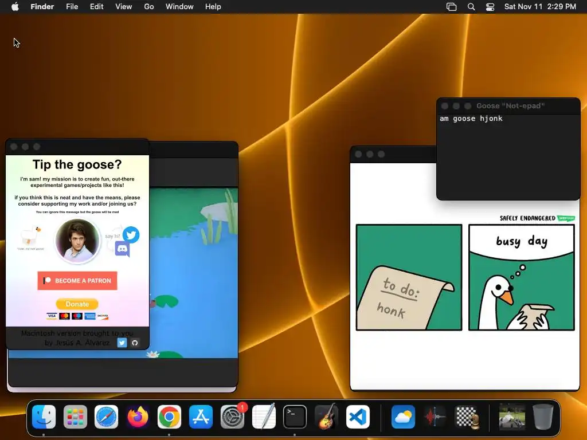The height and width of the screenshot is (440, 587).
Task: Click the 'am goose hjonk' text
Action: click(471, 119)
